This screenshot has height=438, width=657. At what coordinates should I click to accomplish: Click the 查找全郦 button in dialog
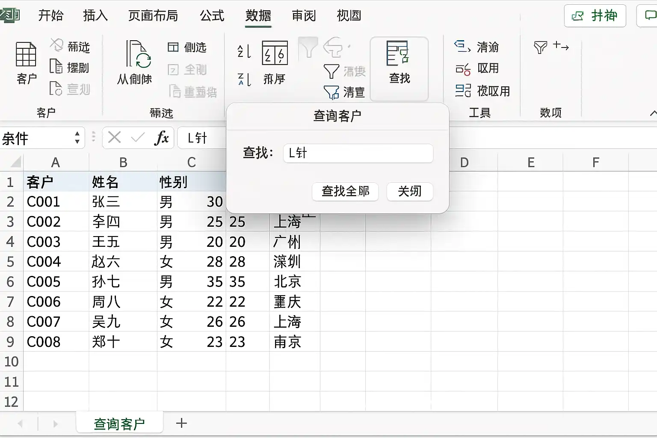(345, 191)
